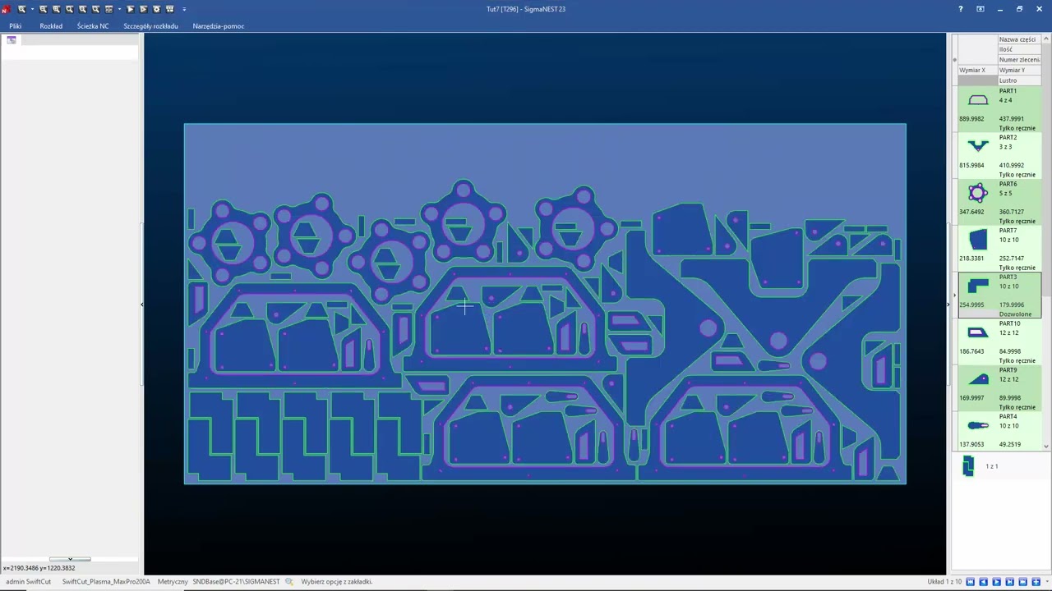Go to first layout navigation icon

click(x=970, y=582)
